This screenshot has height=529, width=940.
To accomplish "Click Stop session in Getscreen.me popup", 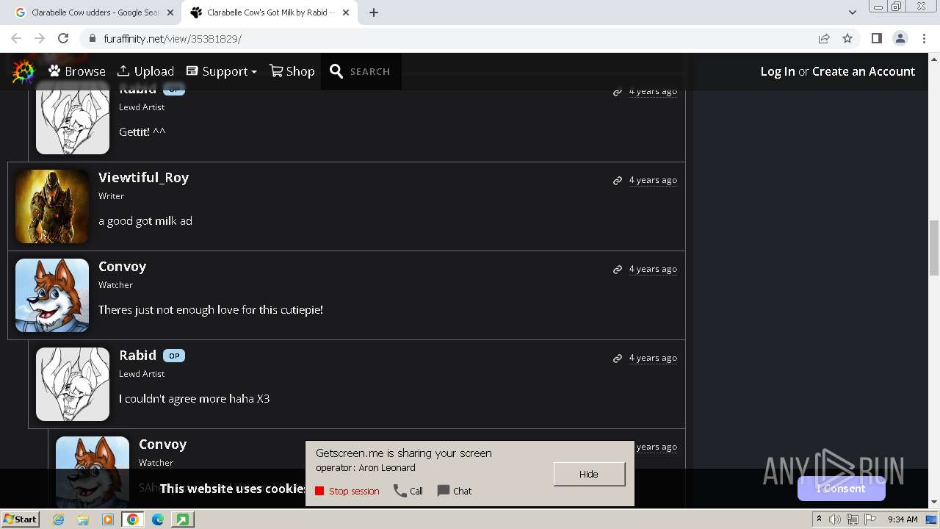I will (x=347, y=491).
